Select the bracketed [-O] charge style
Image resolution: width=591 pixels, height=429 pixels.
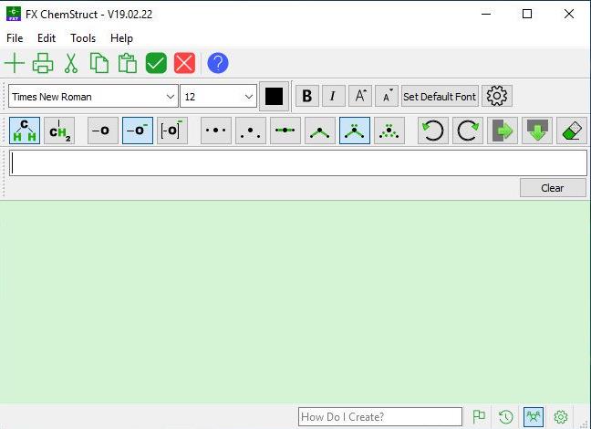pos(172,131)
